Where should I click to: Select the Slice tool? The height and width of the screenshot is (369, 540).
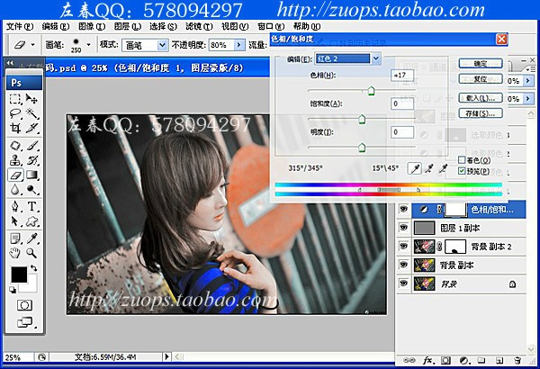click(32, 128)
